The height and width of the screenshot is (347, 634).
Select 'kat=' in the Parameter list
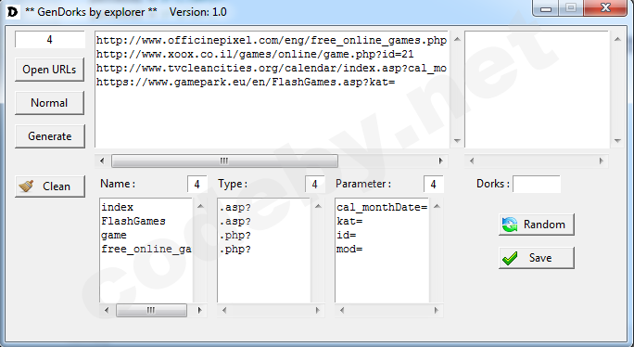tap(349, 221)
